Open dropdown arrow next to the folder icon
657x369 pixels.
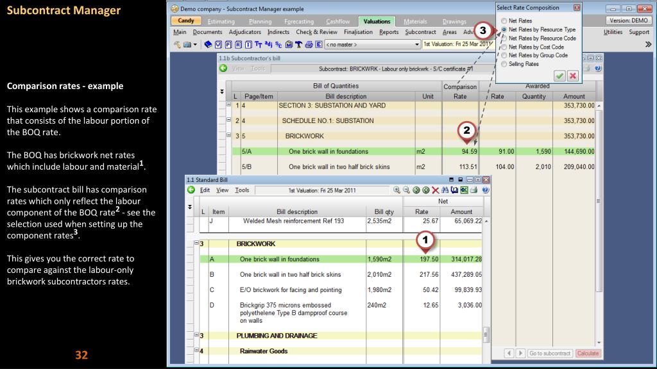click(x=195, y=44)
